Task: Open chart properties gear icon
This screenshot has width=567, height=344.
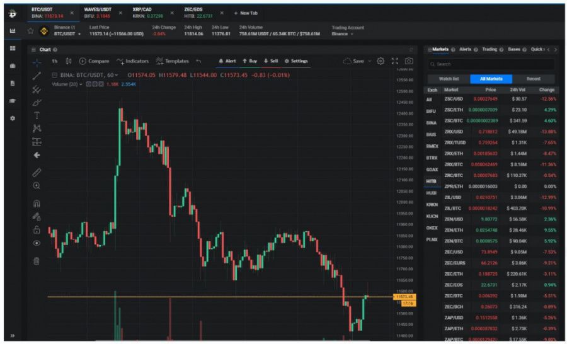Action: tap(381, 61)
